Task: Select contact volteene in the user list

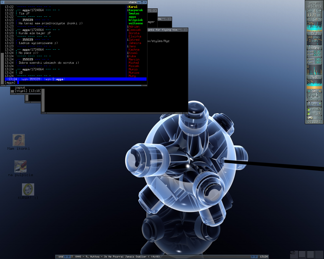Action: point(136,23)
